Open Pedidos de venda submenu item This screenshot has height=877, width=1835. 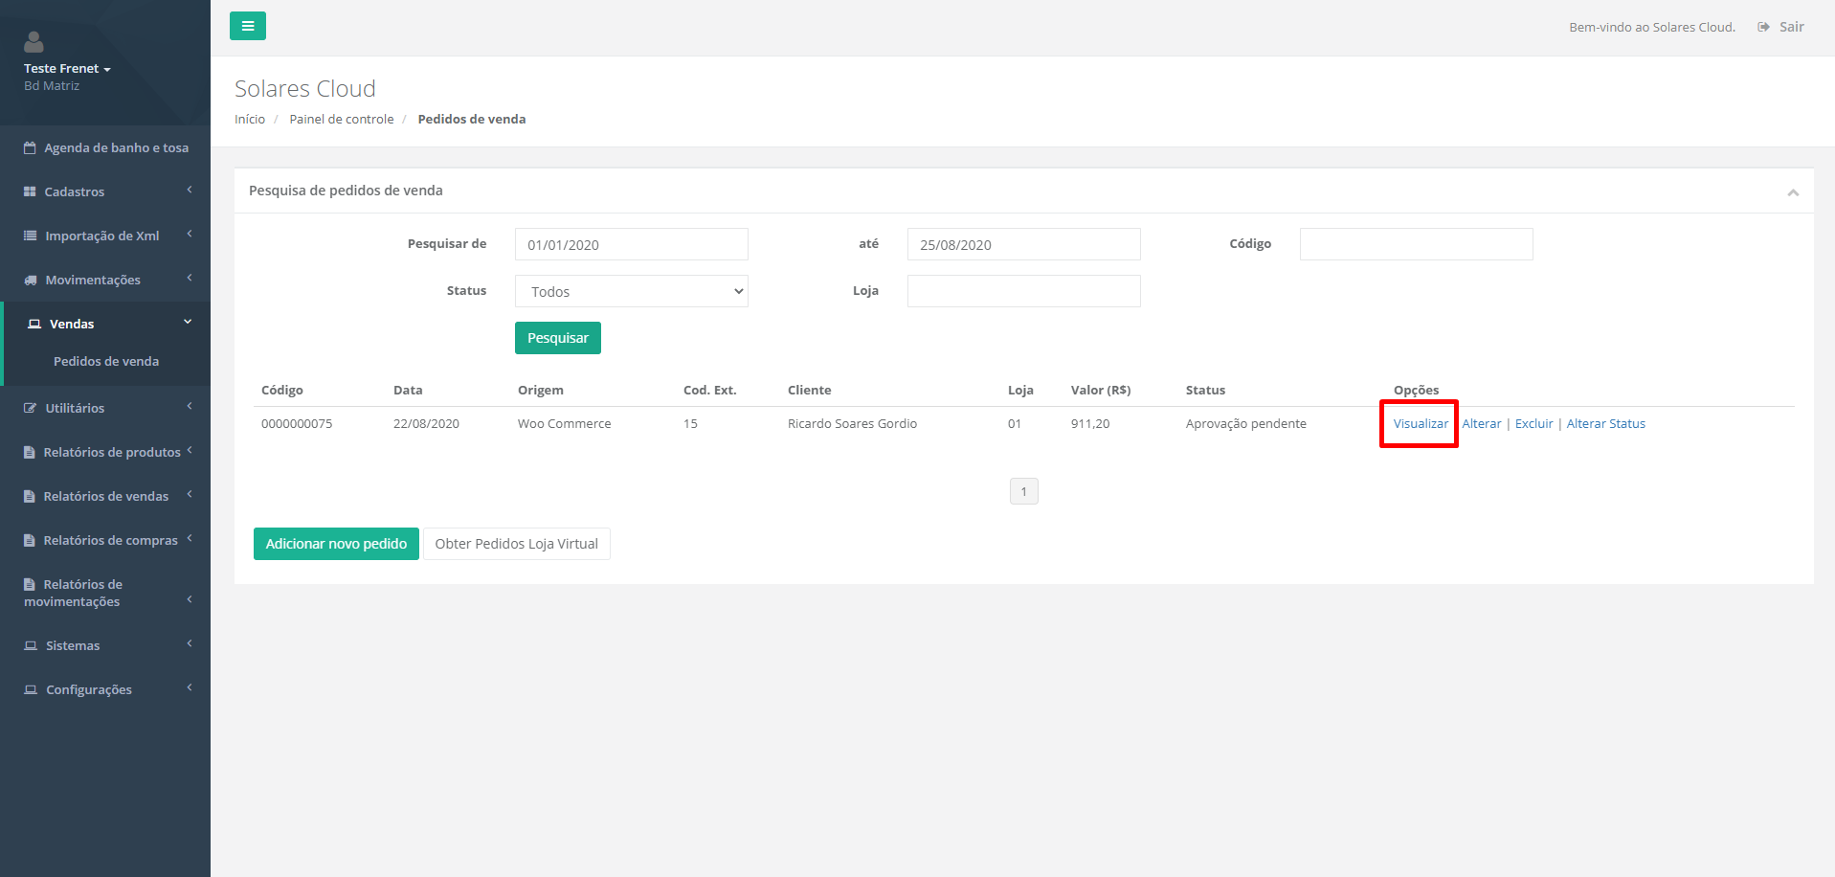(x=106, y=361)
